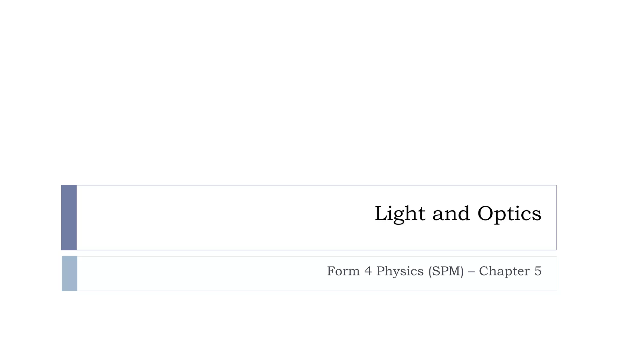The image size is (619, 348).
Task: Click the gap between title and subtitle boxes
Action: (x=309, y=253)
